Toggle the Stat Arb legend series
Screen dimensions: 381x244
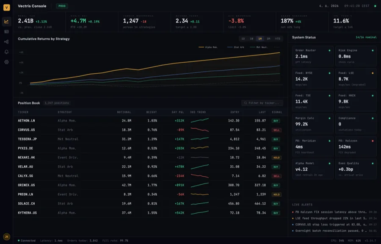pos(235,47)
